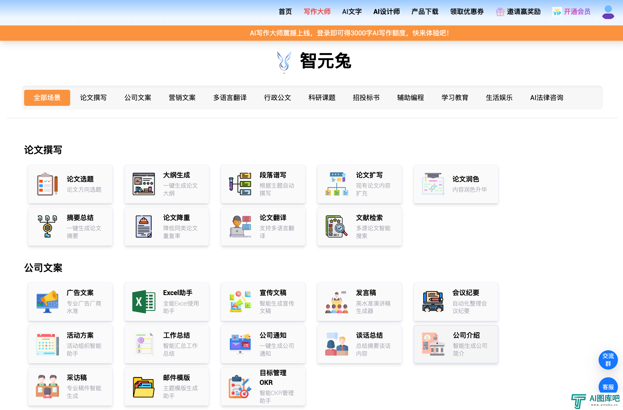Click the 文献检索 magnifier icon
This screenshot has height=410, width=623.
[x=337, y=226]
